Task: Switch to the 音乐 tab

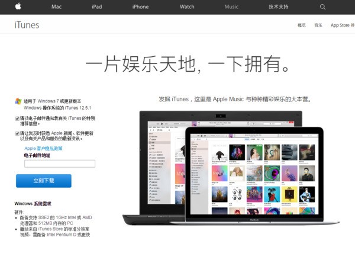Action: click(x=318, y=25)
